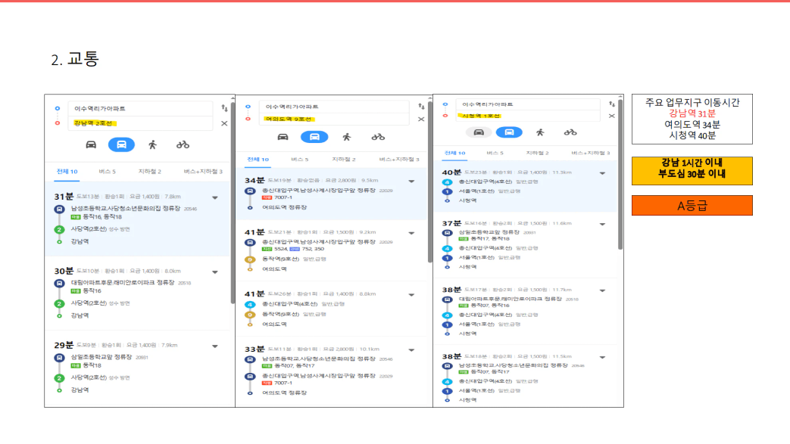Image resolution: width=790 pixels, height=444 pixels.
Task: Select car mode in left Gangnam panel
Action: coord(91,145)
